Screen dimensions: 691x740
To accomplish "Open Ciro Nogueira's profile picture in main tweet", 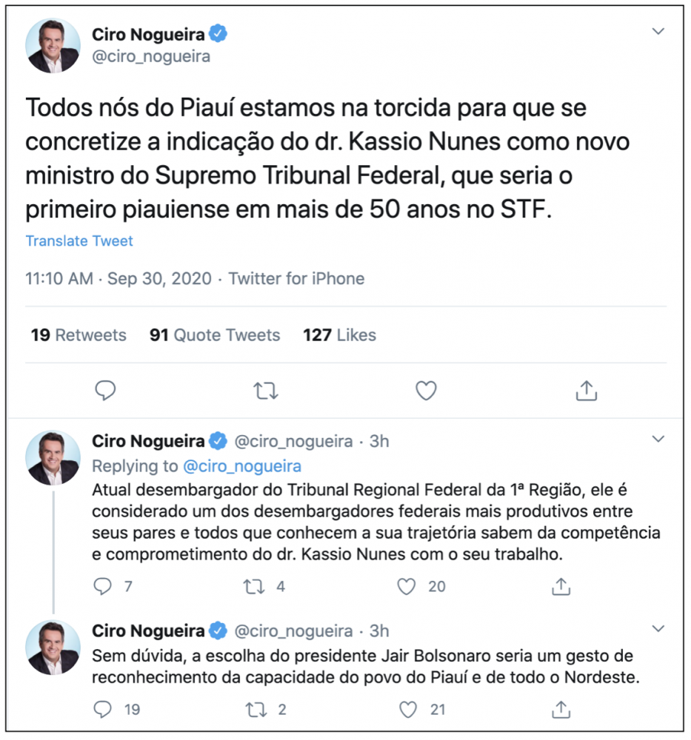I will (x=53, y=45).
